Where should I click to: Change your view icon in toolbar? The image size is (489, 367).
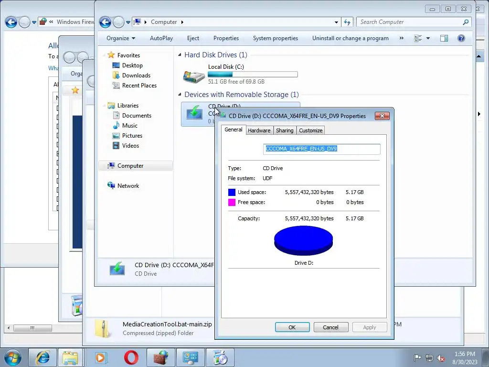coord(418,38)
